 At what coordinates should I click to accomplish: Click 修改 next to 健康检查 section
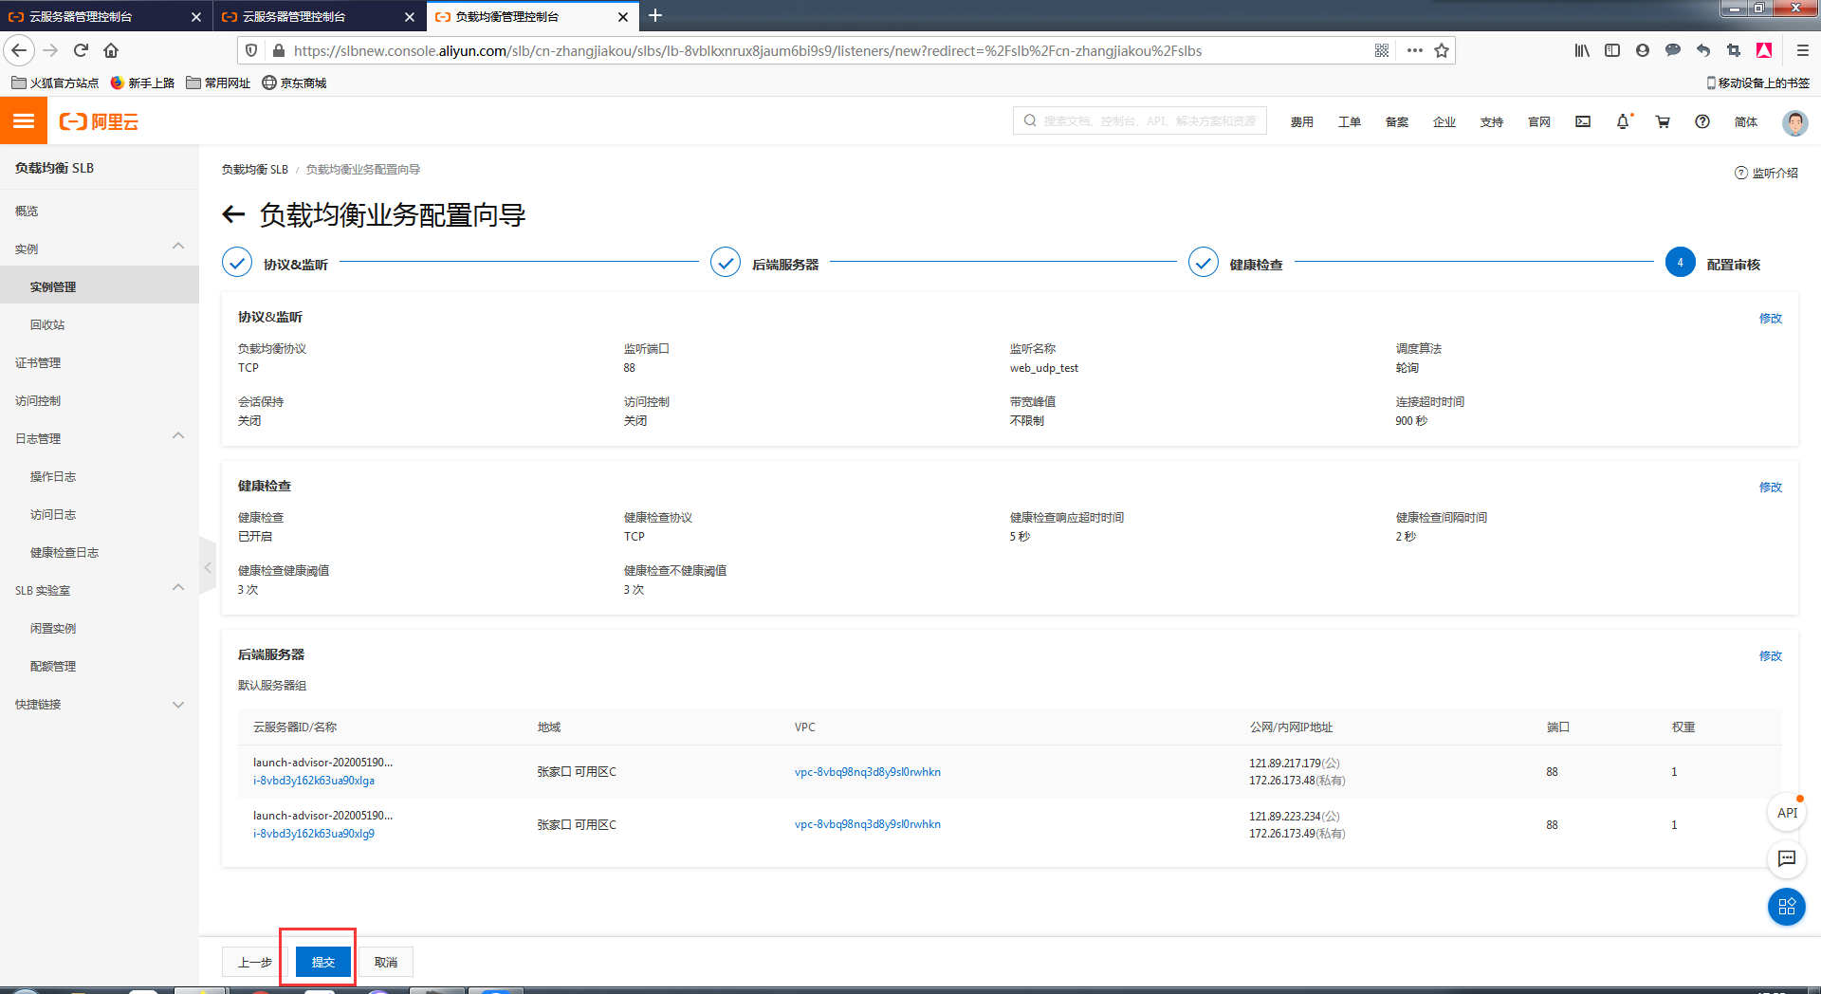coord(1771,487)
